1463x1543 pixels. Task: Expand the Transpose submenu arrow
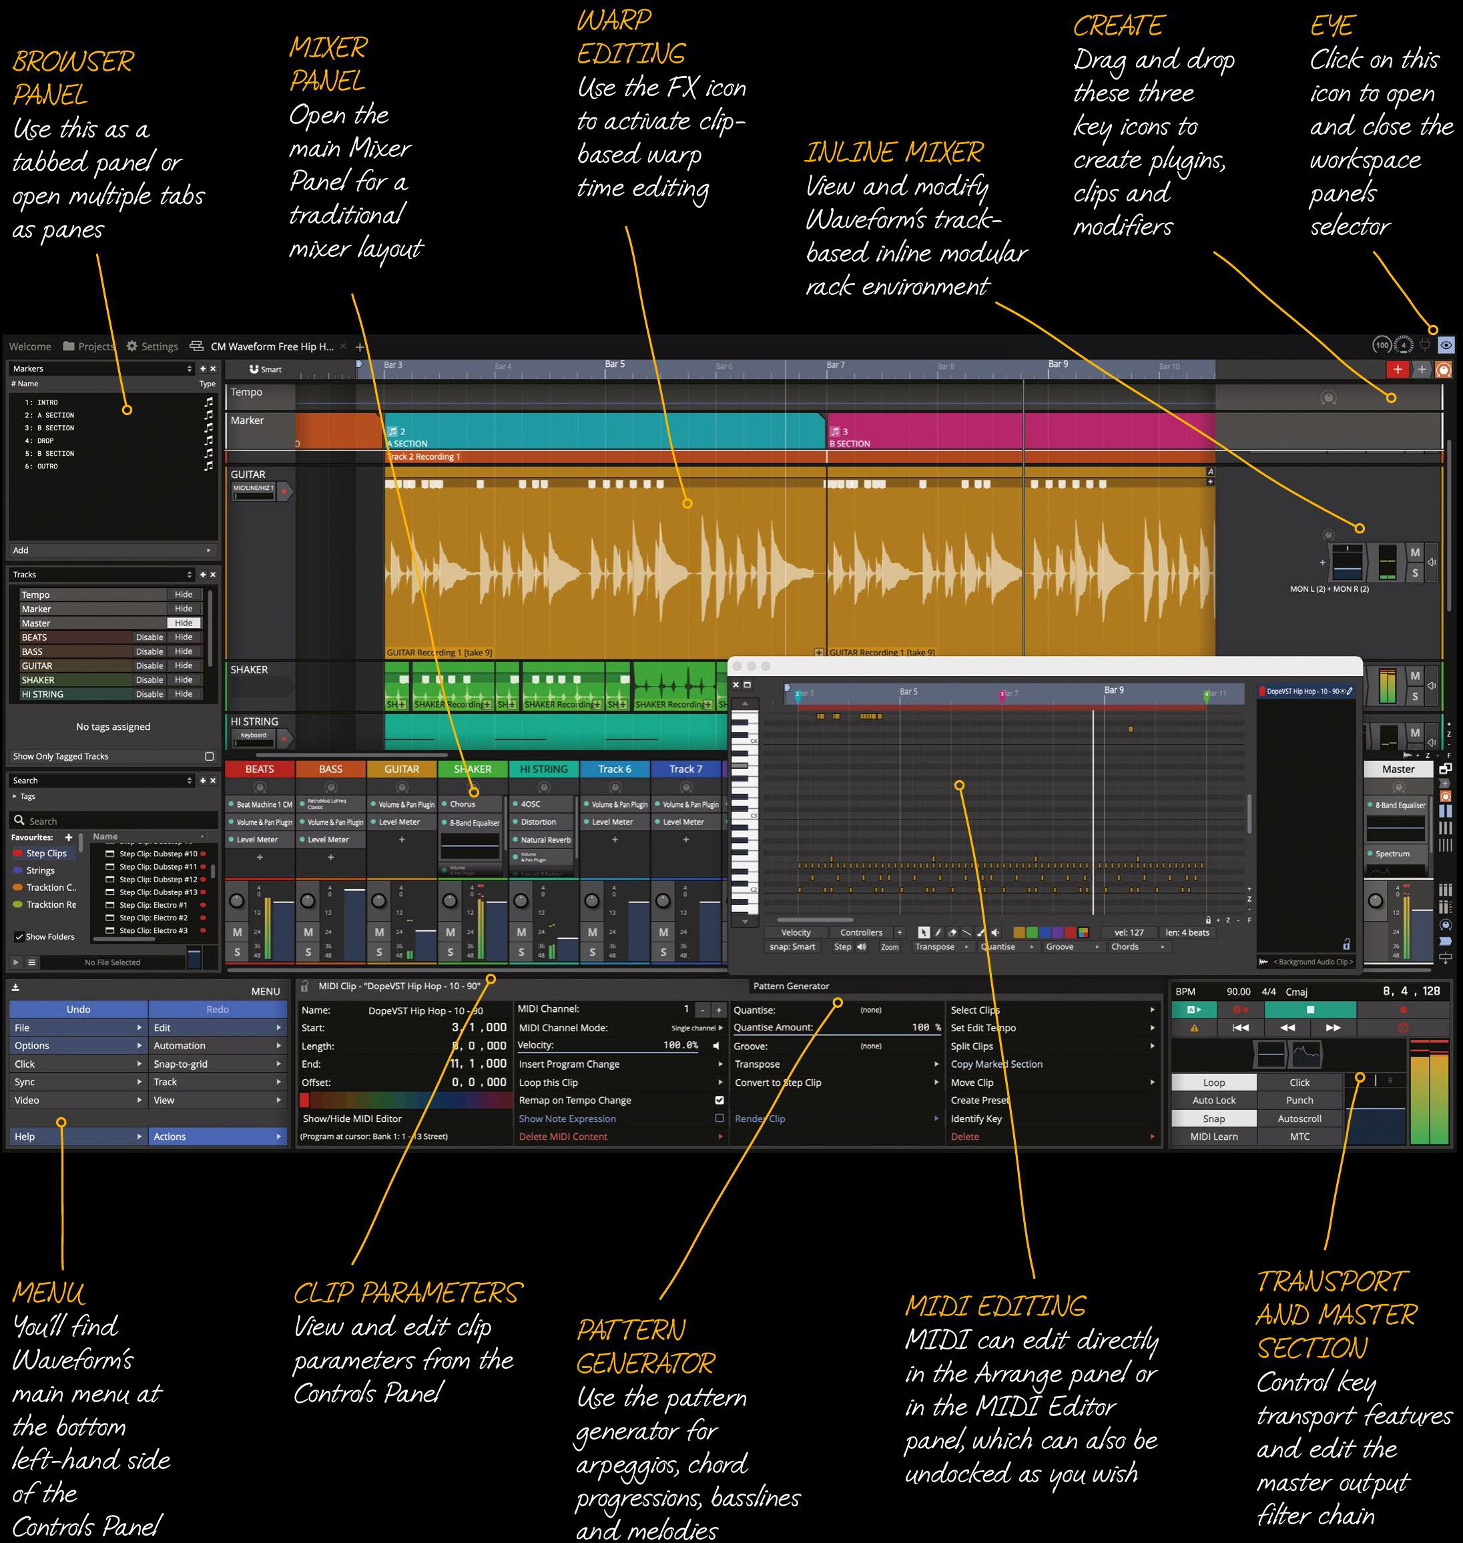pyautogui.click(x=936, y=1064)
